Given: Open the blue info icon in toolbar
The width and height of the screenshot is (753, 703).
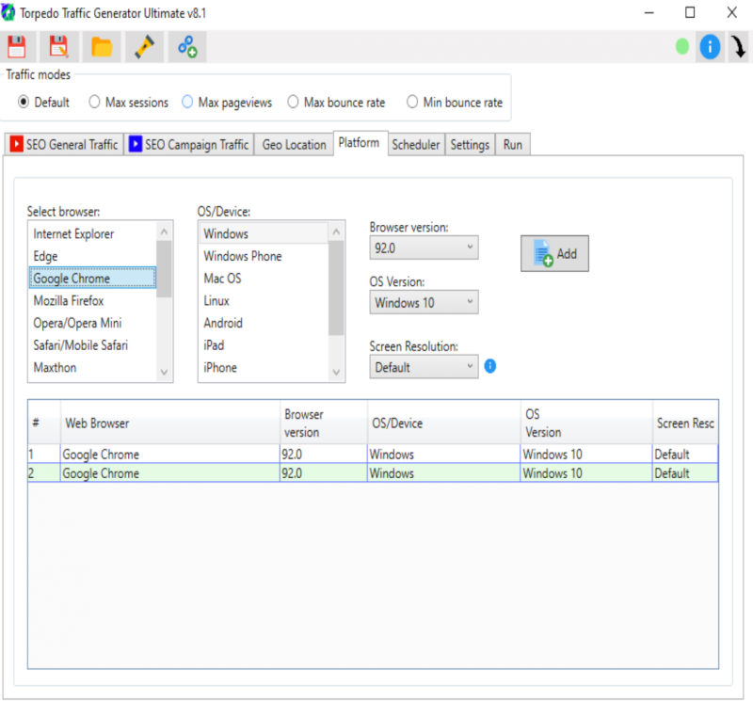Looking at the screenshot, I should coord(710,46).
